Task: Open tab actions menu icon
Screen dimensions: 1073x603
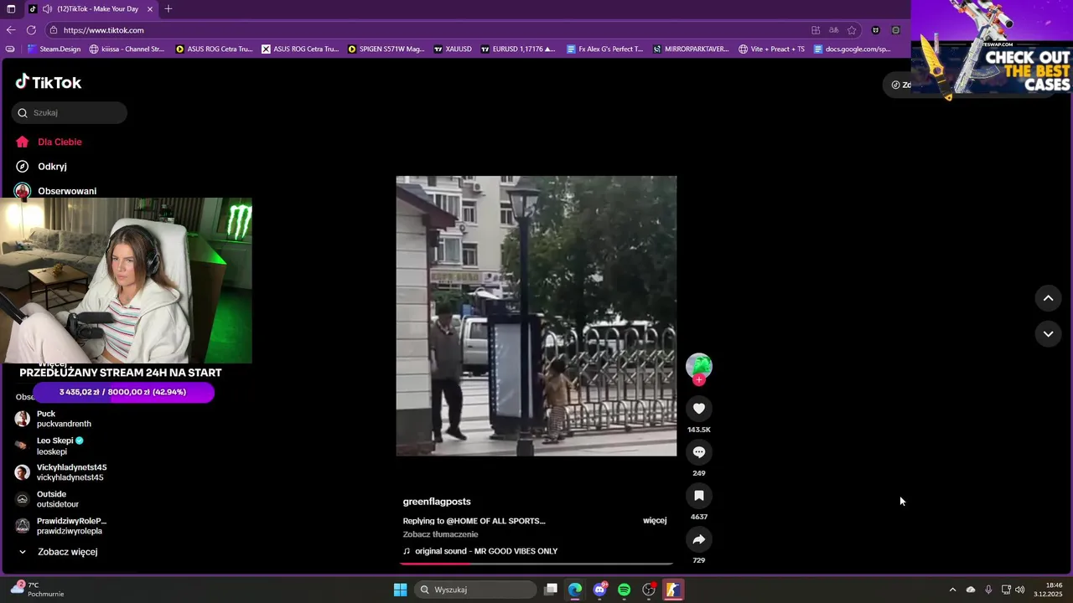Action: [11, 9]
